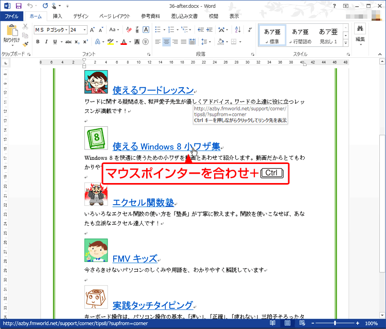This screenshot has height=329, width=386.
Task: Open the font size dropdown
Action: pos(85,30)
